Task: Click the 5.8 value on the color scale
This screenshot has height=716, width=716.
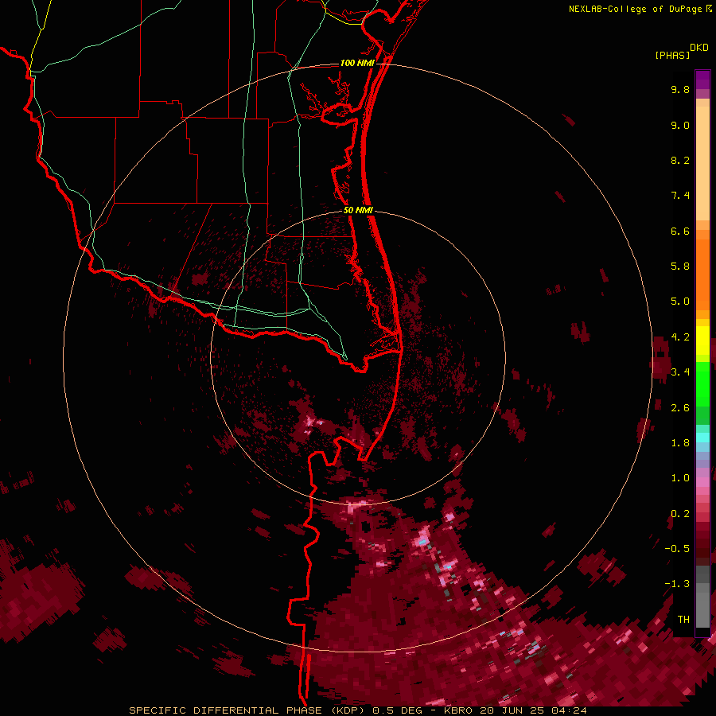Action: (680, 267)
